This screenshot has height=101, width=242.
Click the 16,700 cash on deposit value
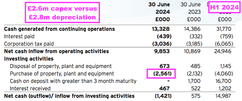click(x=223, y=81)
